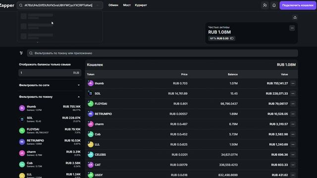Click SOL price RUB 14,761.89
This screenshot has width=317, height=178.
178,93
